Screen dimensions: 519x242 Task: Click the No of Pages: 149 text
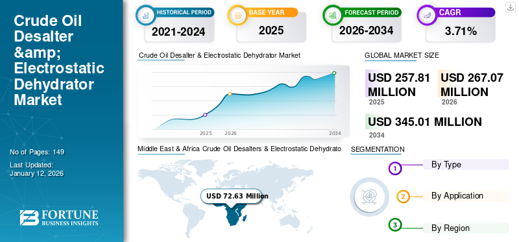[x=37, y=152]
